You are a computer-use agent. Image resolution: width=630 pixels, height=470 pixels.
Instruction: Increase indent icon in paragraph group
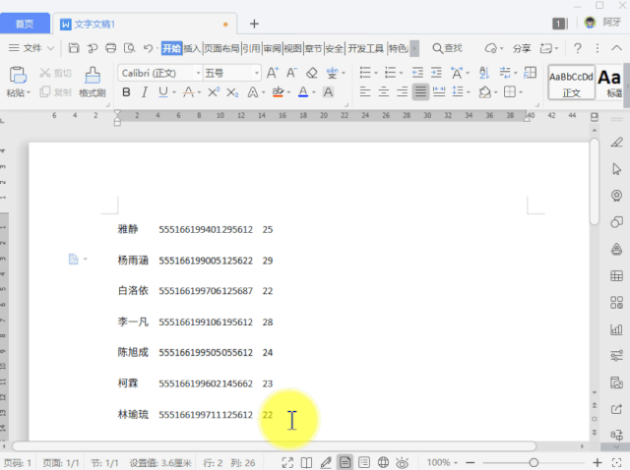pyautogui.click(x=436, y=73)
